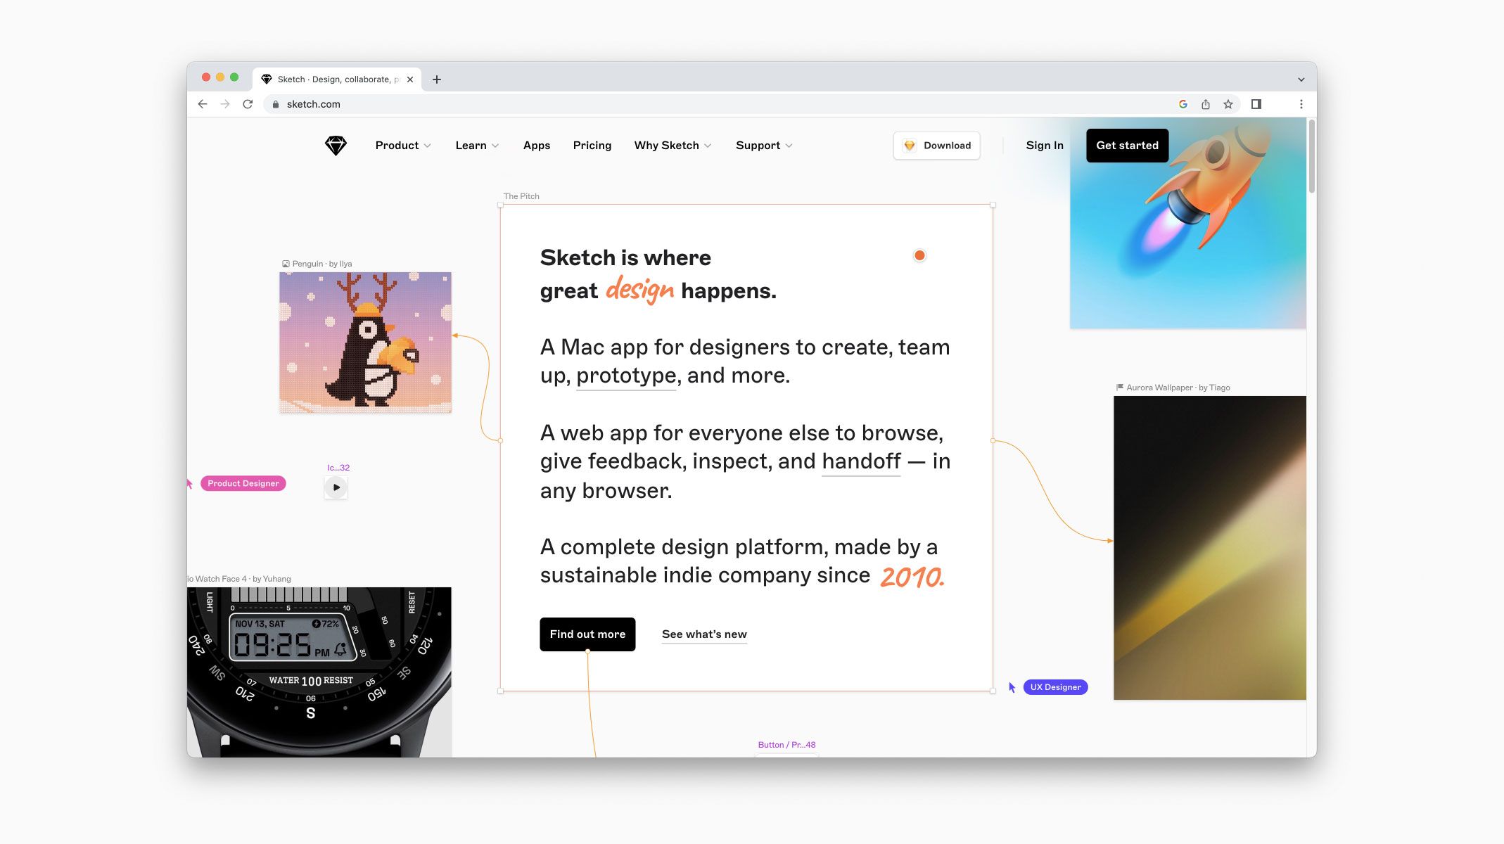The height and width of the screenshot is (844, 1504).
Task: Click the play button on Ic...32 layer
Action: point(335,487)
